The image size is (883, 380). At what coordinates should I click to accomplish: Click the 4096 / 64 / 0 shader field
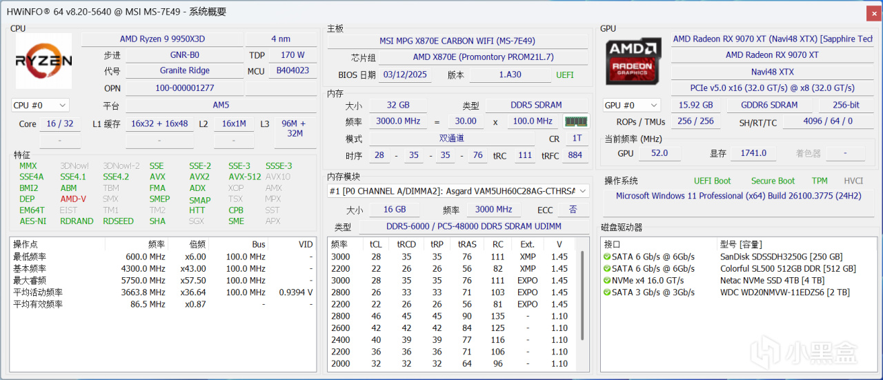(x=828, y=121)
